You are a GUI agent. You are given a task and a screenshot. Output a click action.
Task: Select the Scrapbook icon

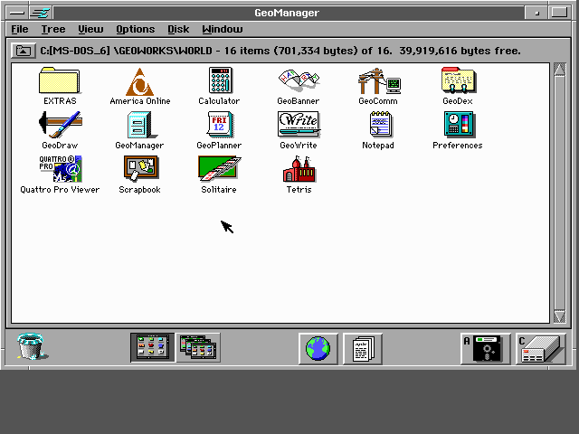point(141,169)
